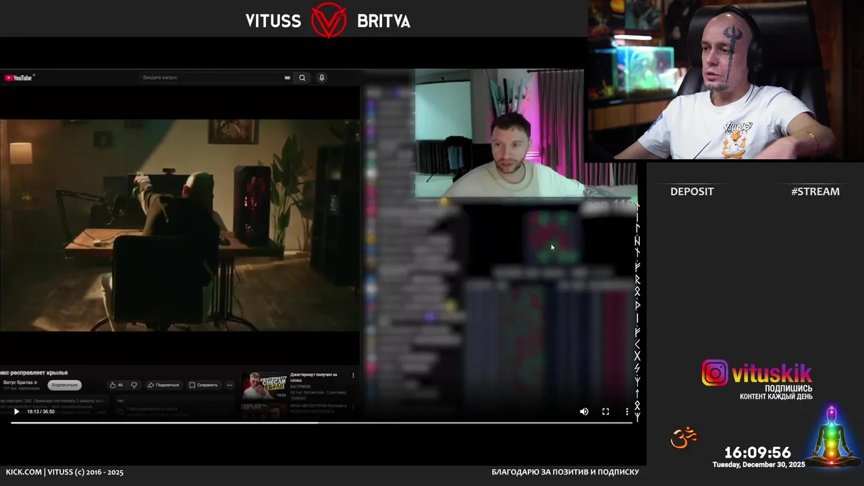Click the '#STREAM' label
864x486 pixels.
[815, 192]
